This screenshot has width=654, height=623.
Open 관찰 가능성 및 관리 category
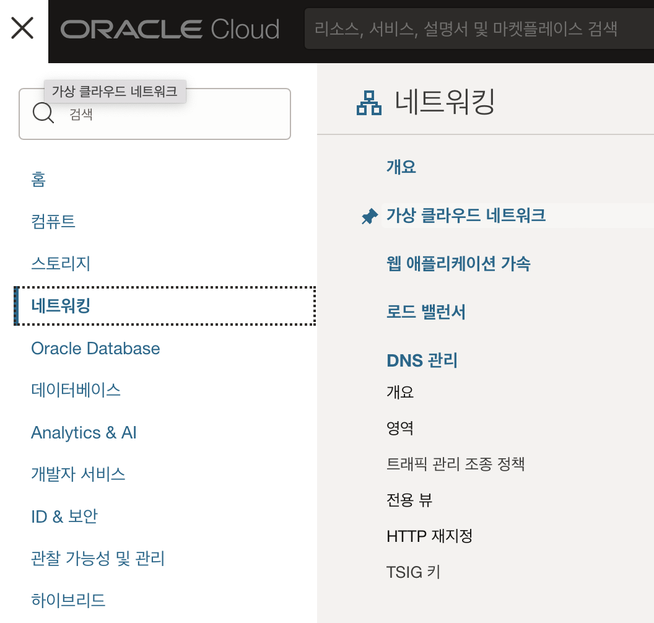[98, 559]
